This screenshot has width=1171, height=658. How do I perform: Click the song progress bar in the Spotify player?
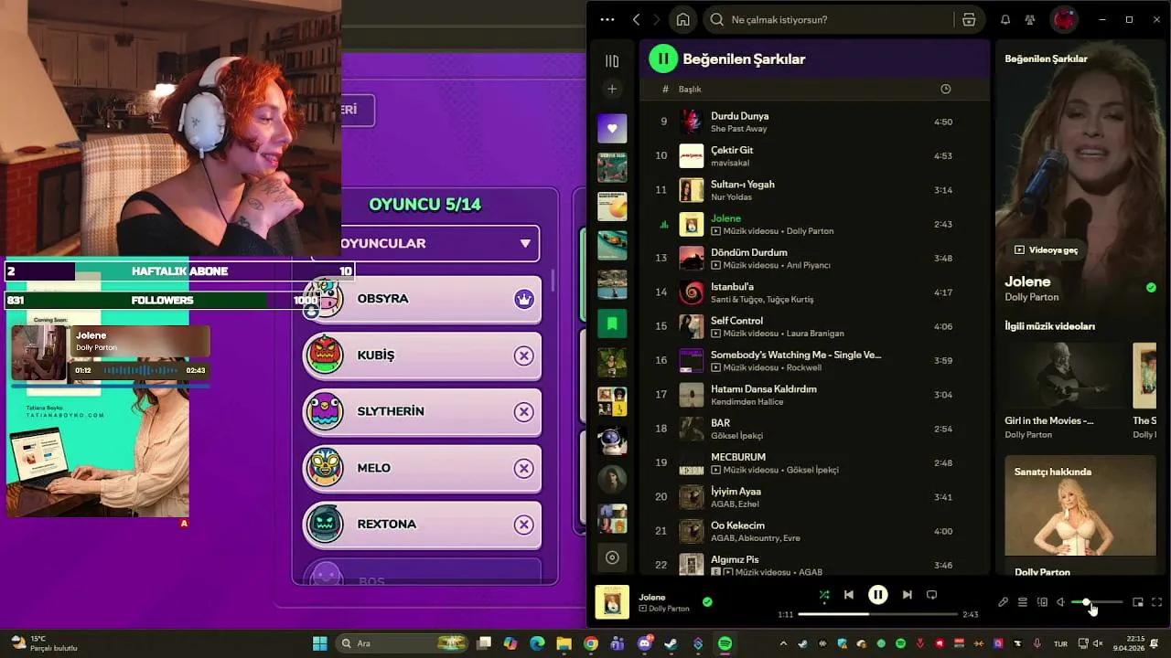point(877,614)
